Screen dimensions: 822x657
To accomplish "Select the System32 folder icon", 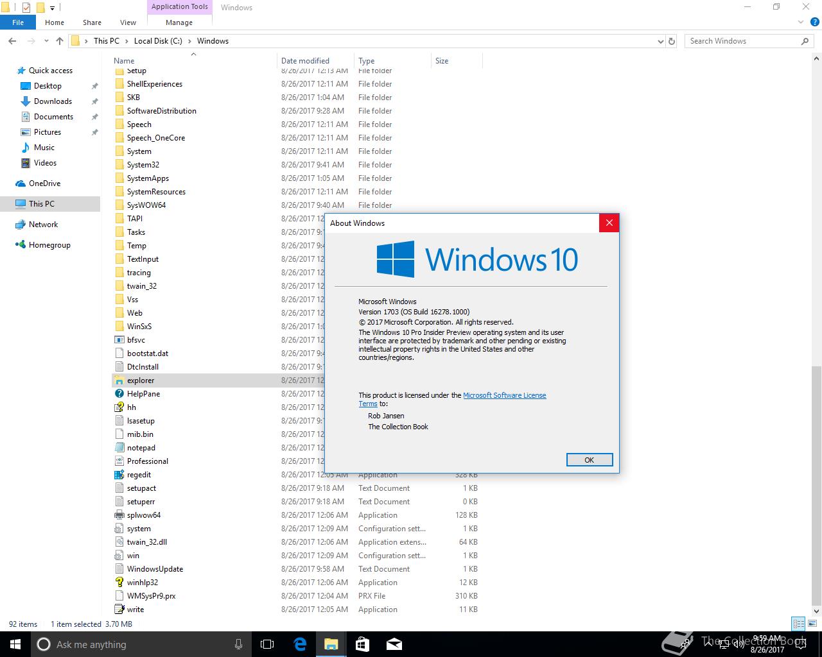I will pyautogui.click(x=119, y=165).
